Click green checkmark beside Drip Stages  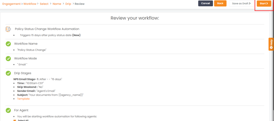click(8, 73)
